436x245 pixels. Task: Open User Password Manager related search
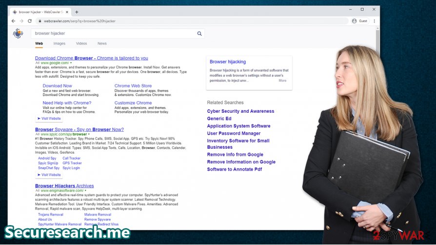(234, 133)
